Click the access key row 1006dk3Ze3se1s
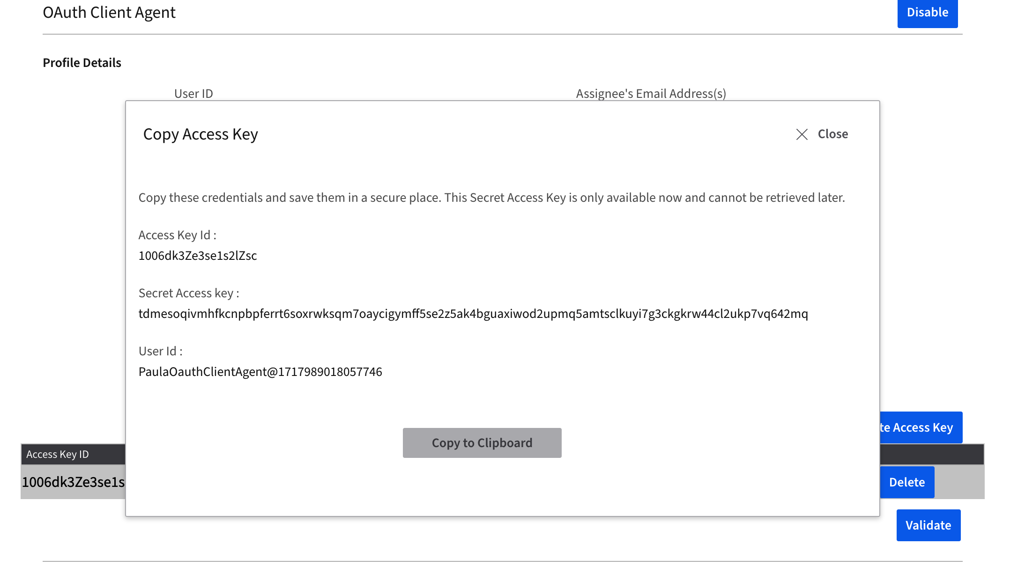The width and height of the screenshot is (1025, 574). [x=73, y=482]
